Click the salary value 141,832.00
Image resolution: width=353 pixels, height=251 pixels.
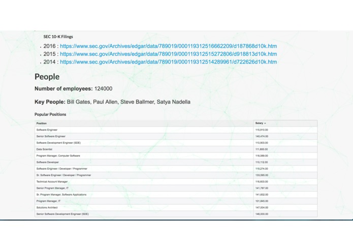click(262, 195)
